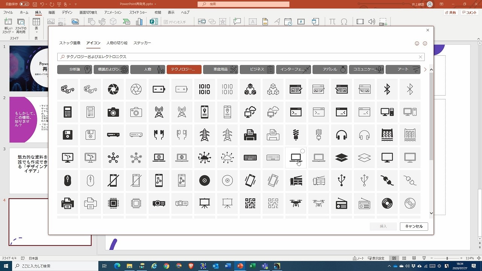Select the solid disc icon
Image resolution: width=482 pixels, height=271 pixels.
pos(204,181)
